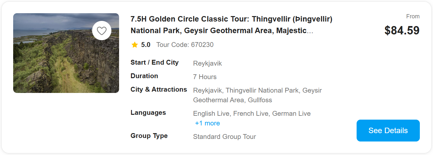Click the attractions list mentioning Gullfoss

click(257, 95)
